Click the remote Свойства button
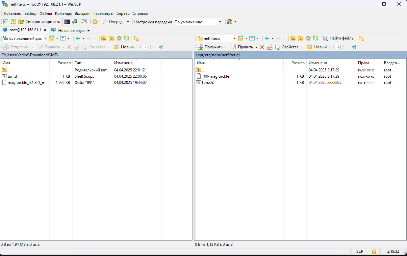 click(x=287, y=47)
